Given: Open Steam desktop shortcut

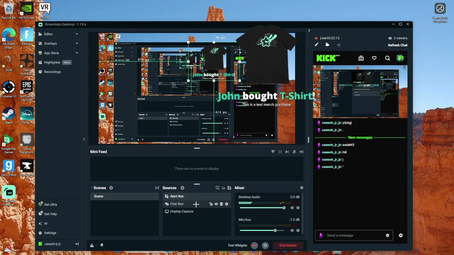Looking at the screenshot, I should (9, 116).
